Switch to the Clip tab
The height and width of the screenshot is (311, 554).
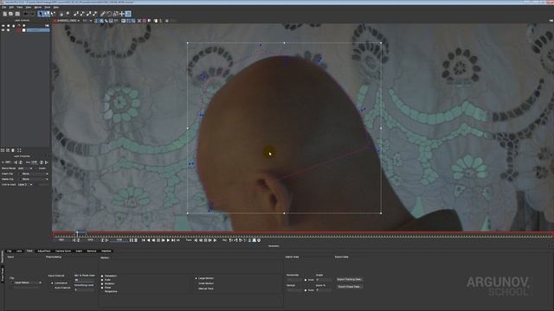pos(10,251)
